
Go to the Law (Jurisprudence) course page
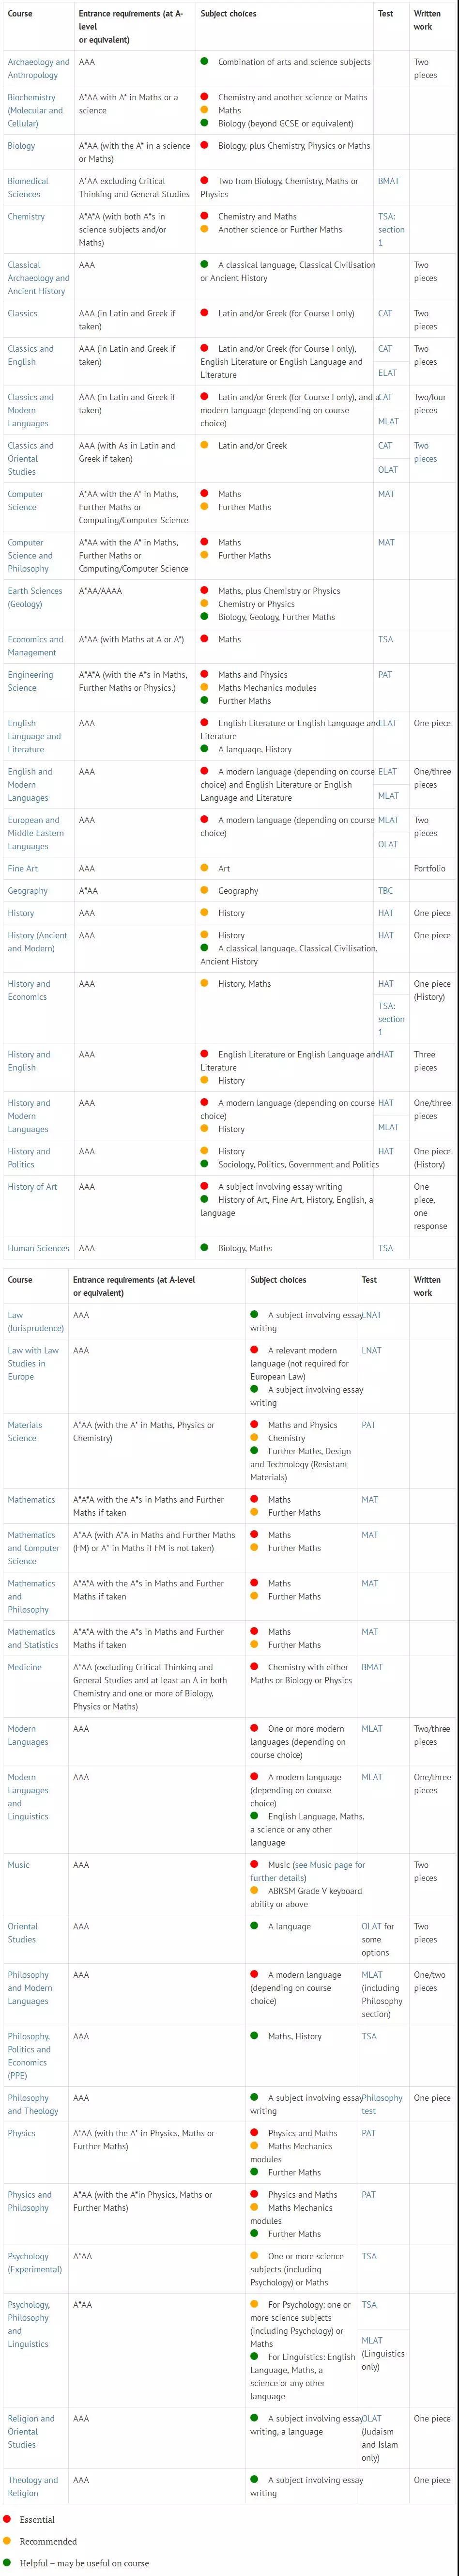[x=35, y=1321]
